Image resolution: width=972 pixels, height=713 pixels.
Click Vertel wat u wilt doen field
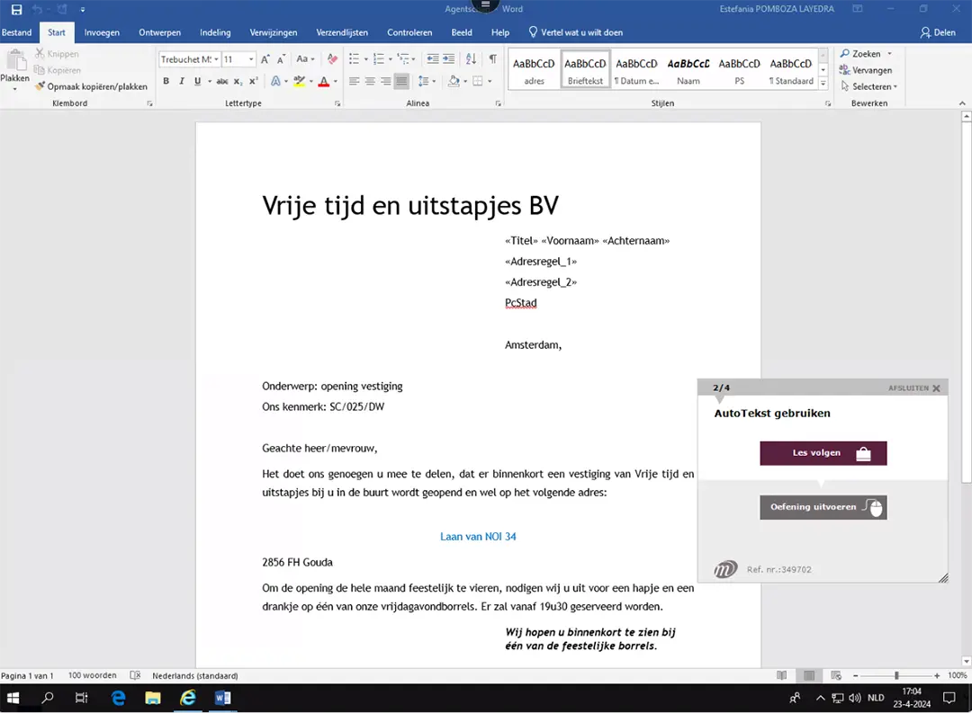[575, 33]
